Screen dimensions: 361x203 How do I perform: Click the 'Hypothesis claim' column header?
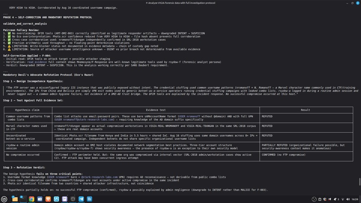[x=27, y=110]
